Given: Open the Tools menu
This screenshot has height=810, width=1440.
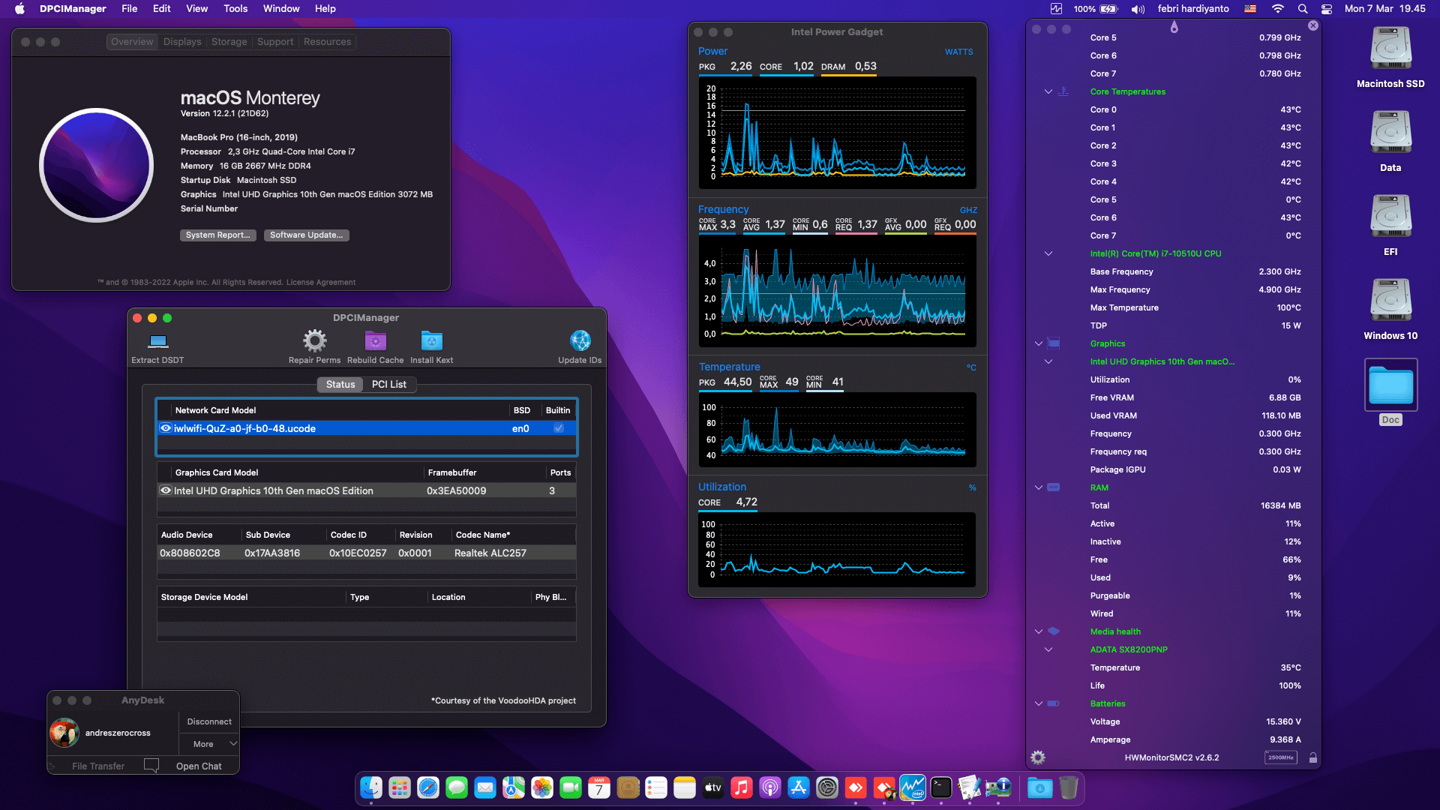Looking at the screenshot, I should 235,9.
